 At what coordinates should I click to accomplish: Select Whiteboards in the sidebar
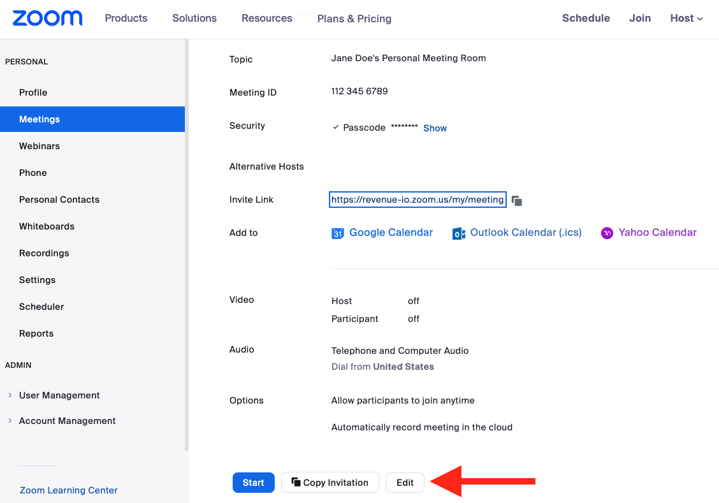[x=47, y=226]
